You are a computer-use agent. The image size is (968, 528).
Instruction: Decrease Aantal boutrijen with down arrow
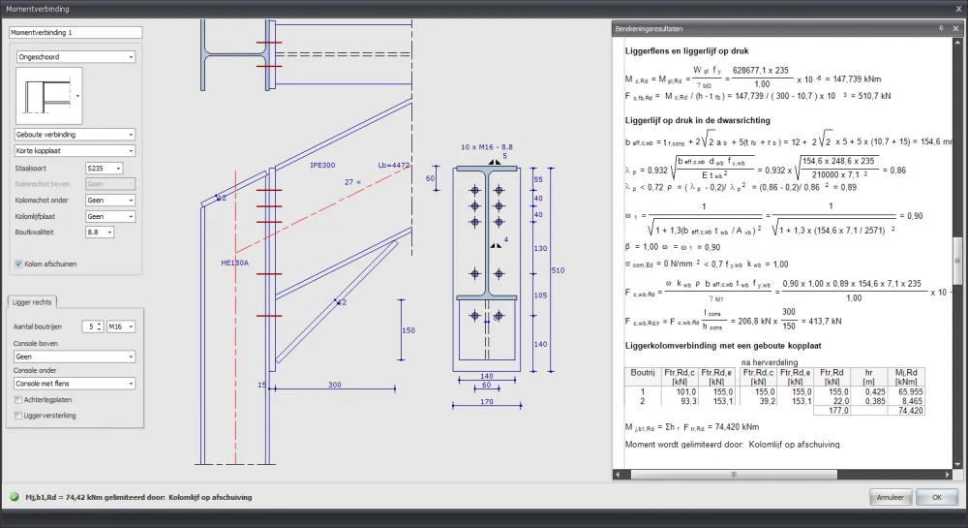click(x=100, y=329)
